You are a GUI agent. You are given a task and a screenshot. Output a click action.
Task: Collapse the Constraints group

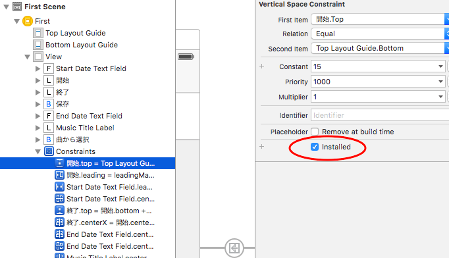click(38, 152)
